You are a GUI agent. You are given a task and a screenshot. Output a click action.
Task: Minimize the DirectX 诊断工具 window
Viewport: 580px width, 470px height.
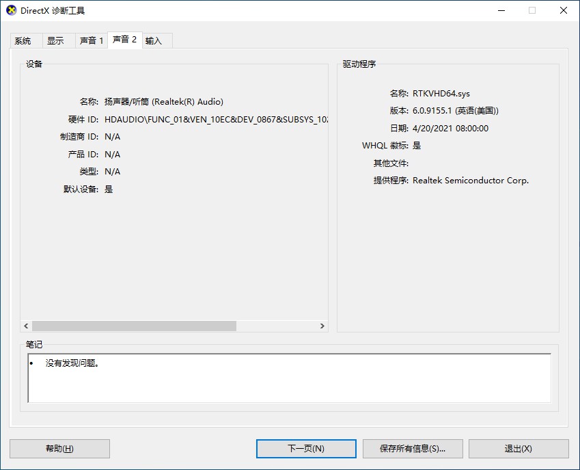(501, 10)
